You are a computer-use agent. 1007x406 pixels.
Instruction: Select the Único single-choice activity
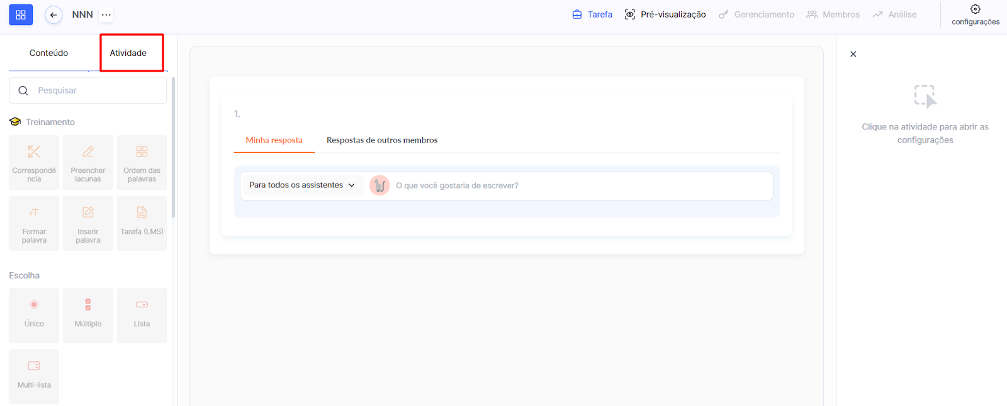(x=34, y=315)
